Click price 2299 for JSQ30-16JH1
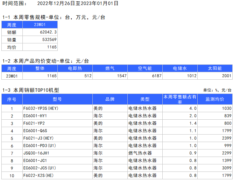234x181 pixels. click(x=227, y=153)
